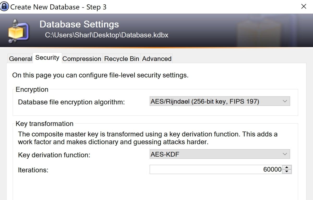Close the Create New Database window
313x200 pixels.
coord(304,7)
